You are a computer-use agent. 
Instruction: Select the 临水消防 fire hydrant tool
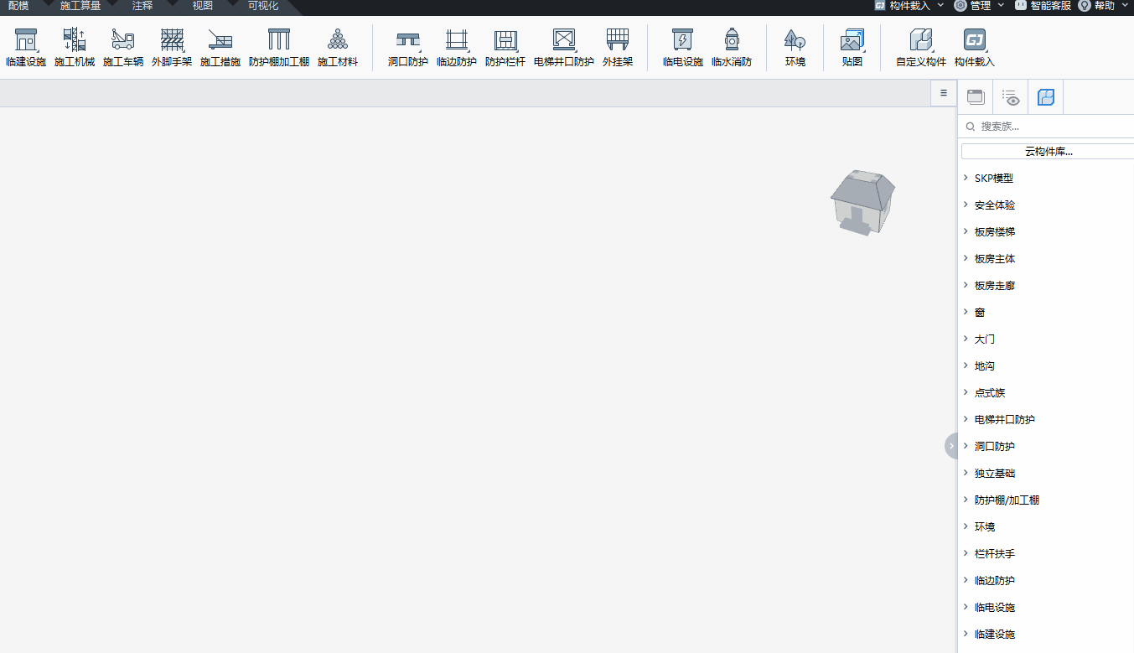732,48
